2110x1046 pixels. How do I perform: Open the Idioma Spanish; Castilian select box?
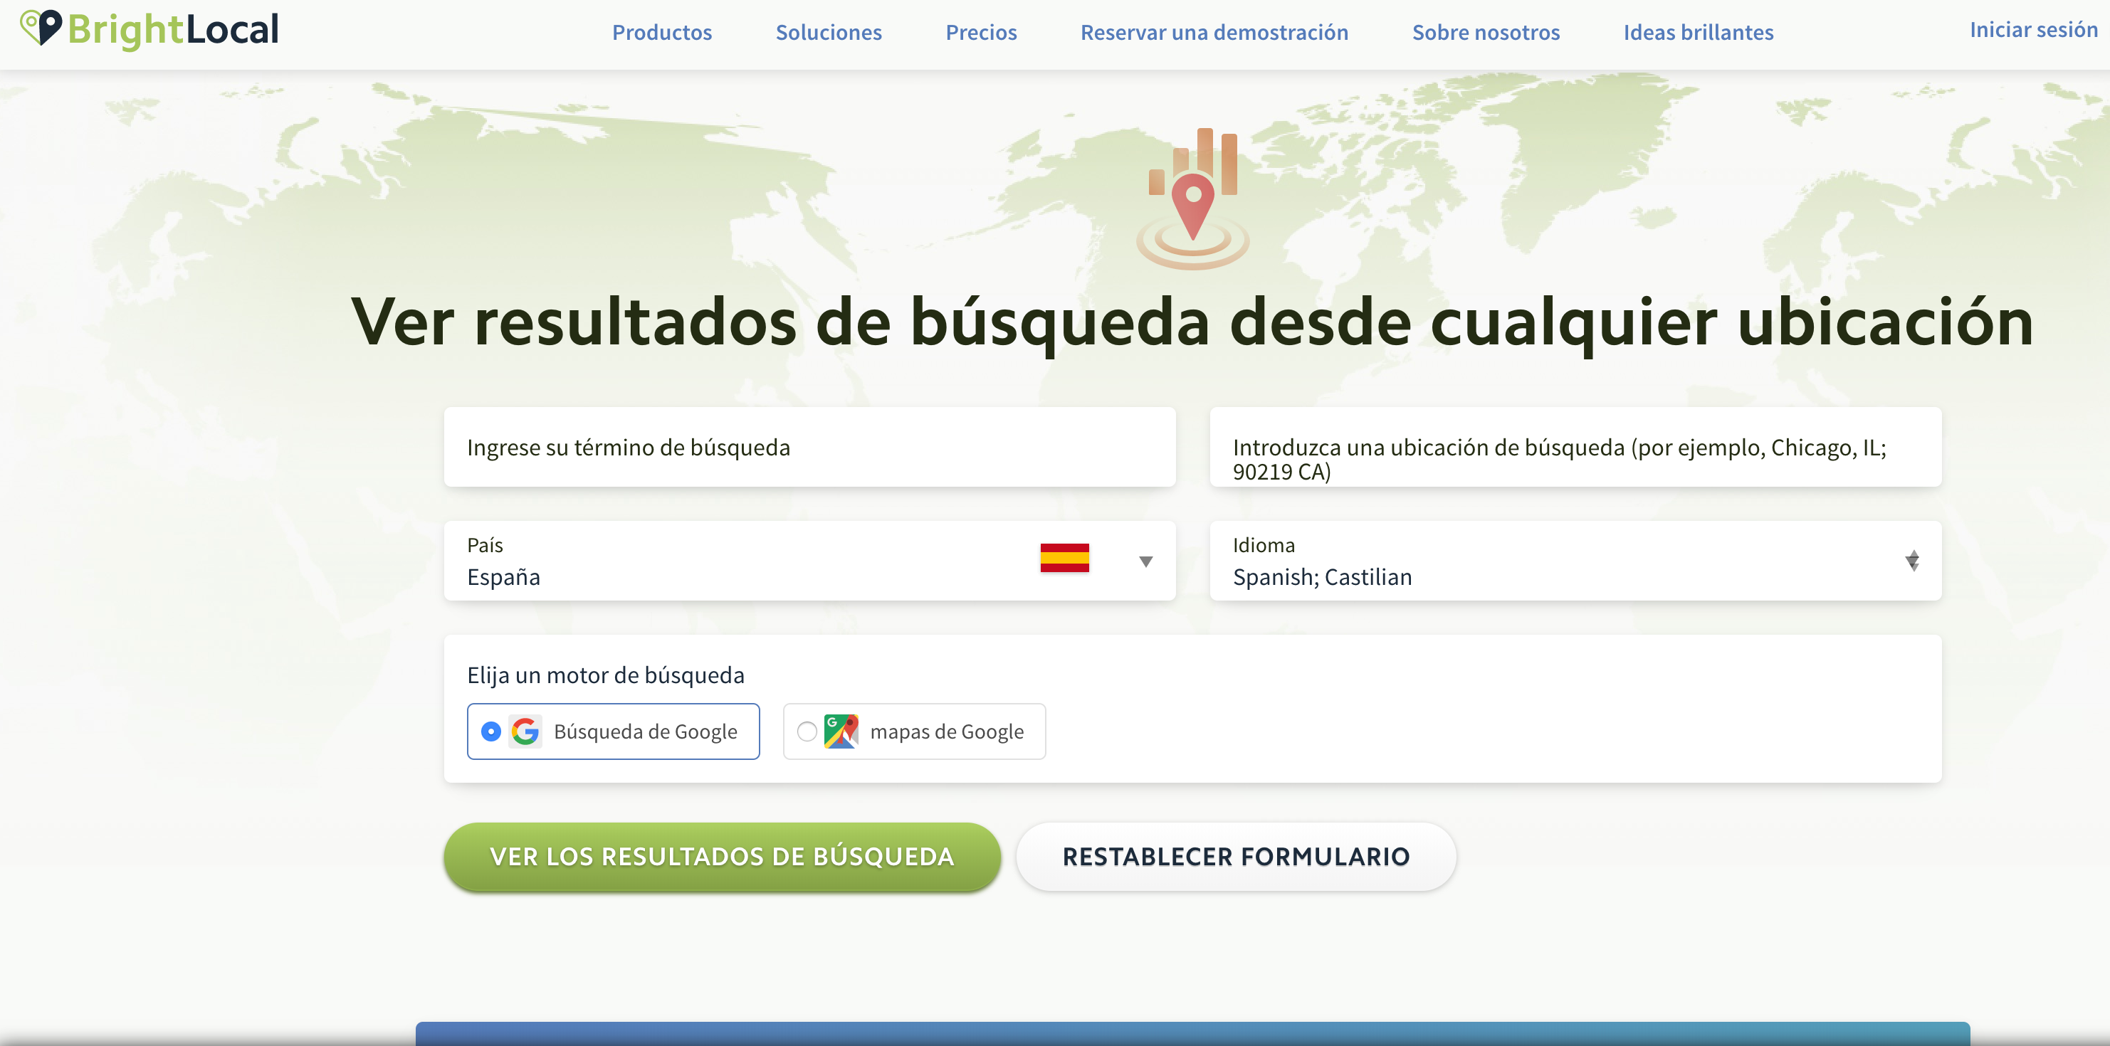coord(1575,561)
